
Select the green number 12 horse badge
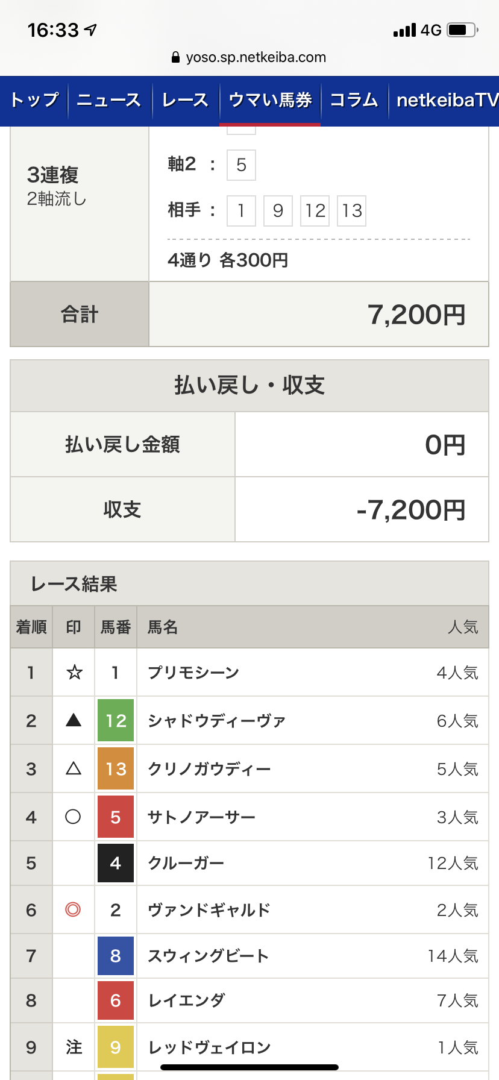(x=116, y=720)
